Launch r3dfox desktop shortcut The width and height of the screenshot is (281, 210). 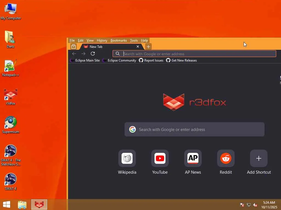(x=10, y=97)
